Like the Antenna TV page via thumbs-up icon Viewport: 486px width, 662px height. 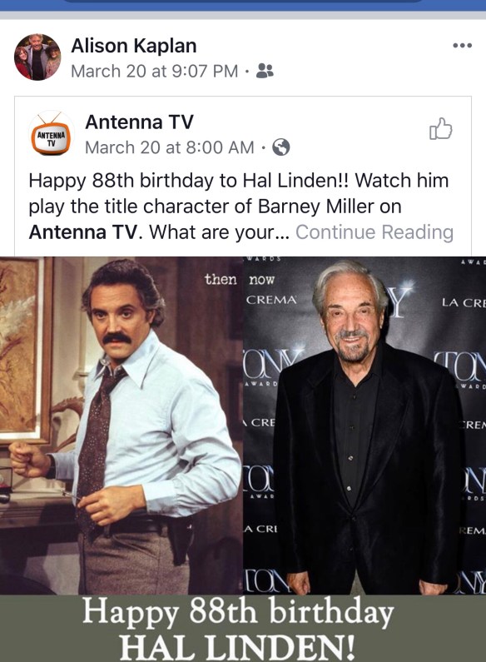[440, 129]
